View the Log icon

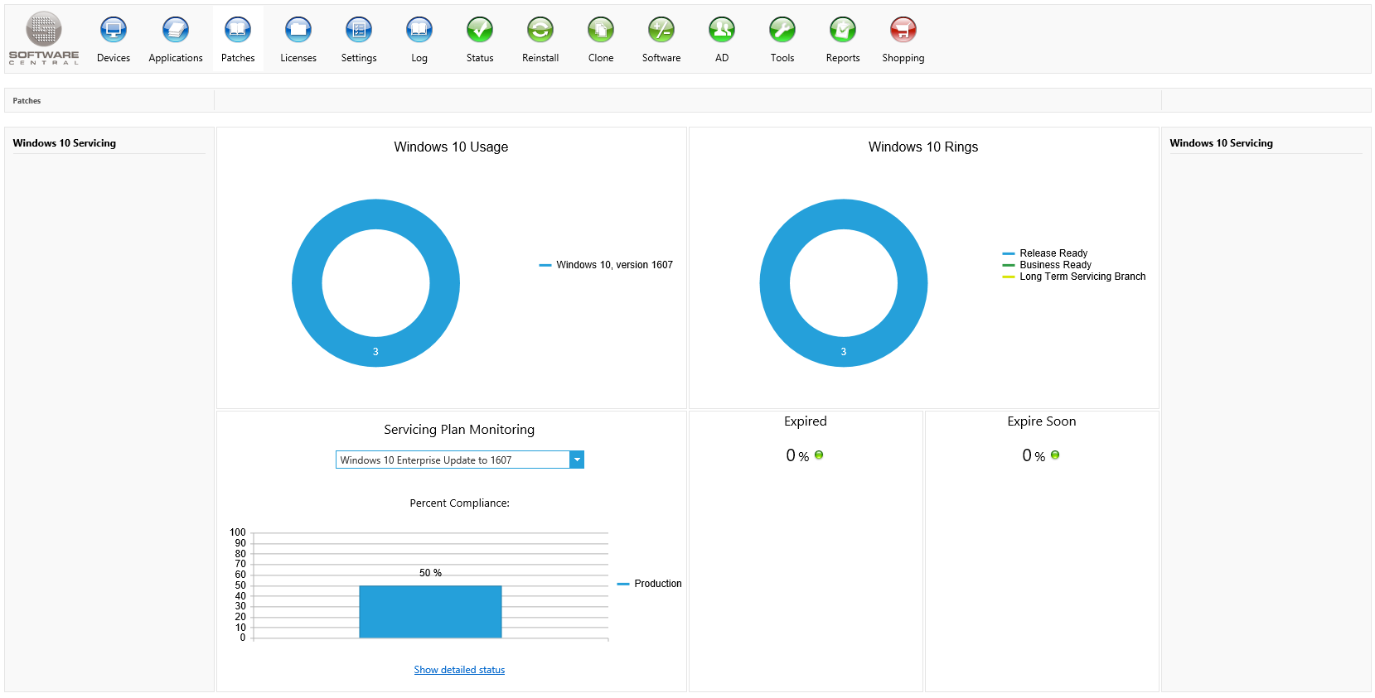[419, 31]
